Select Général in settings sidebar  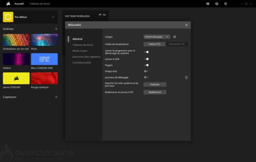[77, 39]
